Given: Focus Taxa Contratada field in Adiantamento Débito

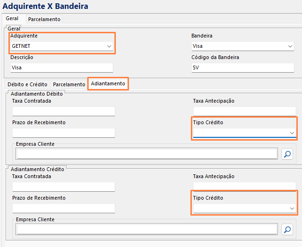Looking at the screenshot, I should pyautogui.click(x=63, y=111).
